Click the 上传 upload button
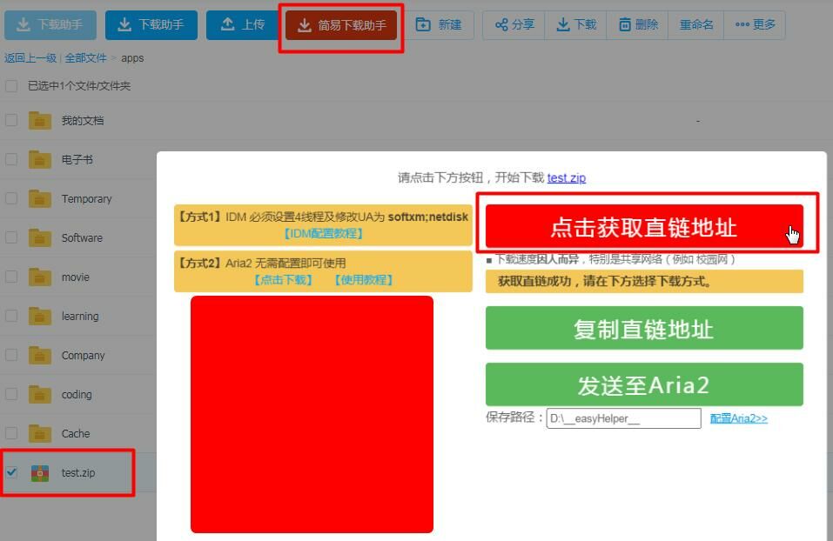833x541 pixels. point(243,25)
